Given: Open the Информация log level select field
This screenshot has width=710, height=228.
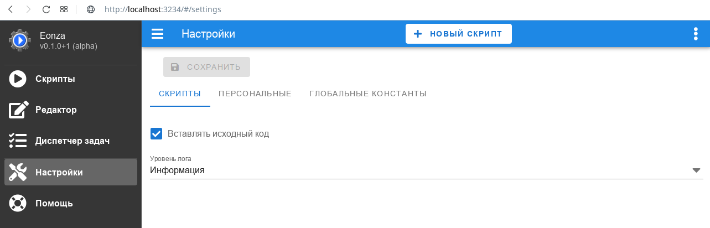Looking at the screenshot, I should (x=426, y=167).
